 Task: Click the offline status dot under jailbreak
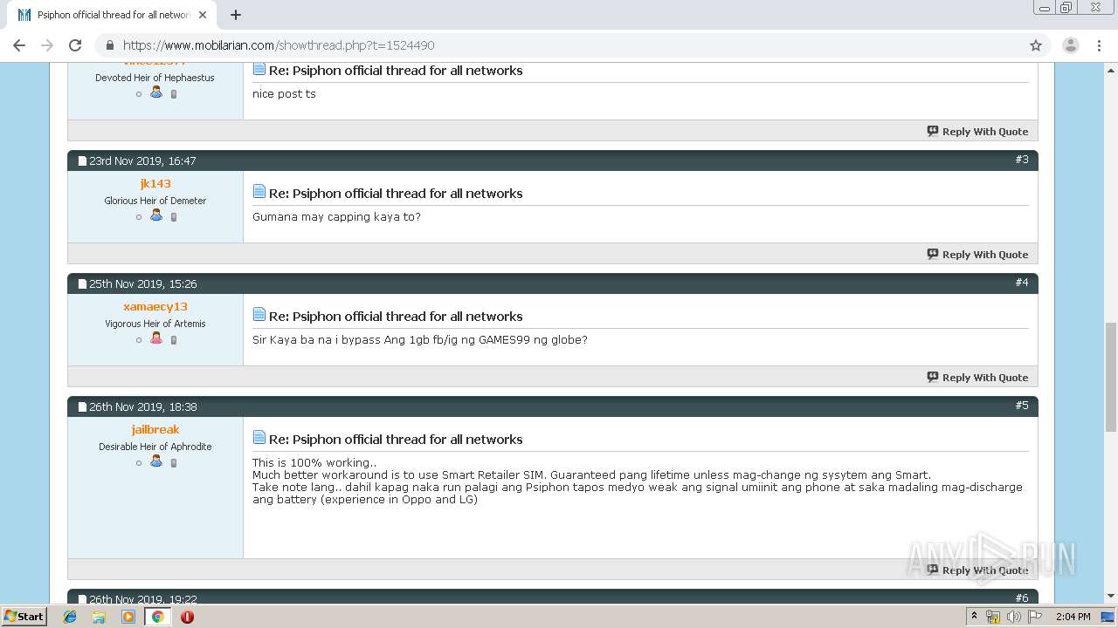point(139,463)
